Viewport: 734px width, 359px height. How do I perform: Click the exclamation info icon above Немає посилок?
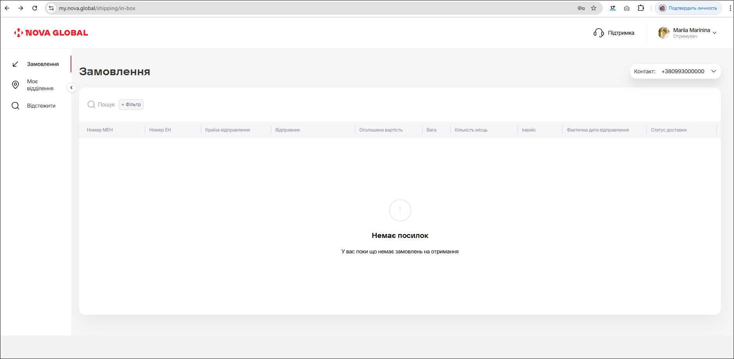pyautogui.click(x=400, y=210)
